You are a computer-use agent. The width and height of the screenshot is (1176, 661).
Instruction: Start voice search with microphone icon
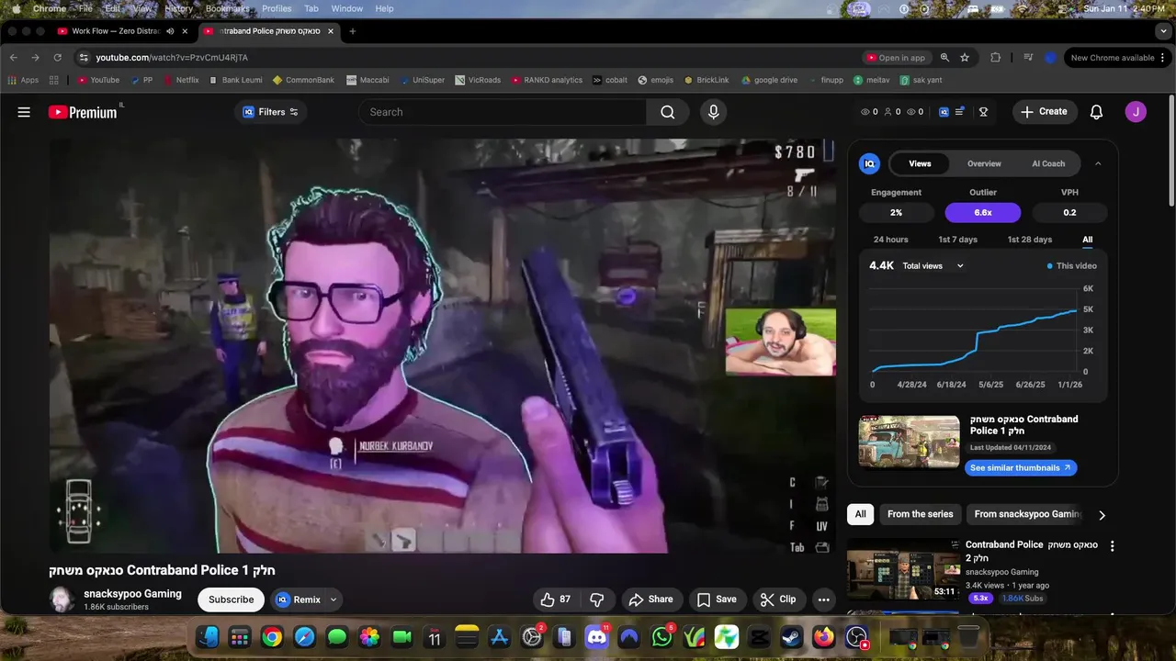click(x=713, y=112)
